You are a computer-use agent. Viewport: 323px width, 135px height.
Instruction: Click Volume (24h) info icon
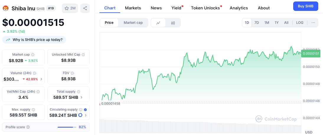pos(35,73)
